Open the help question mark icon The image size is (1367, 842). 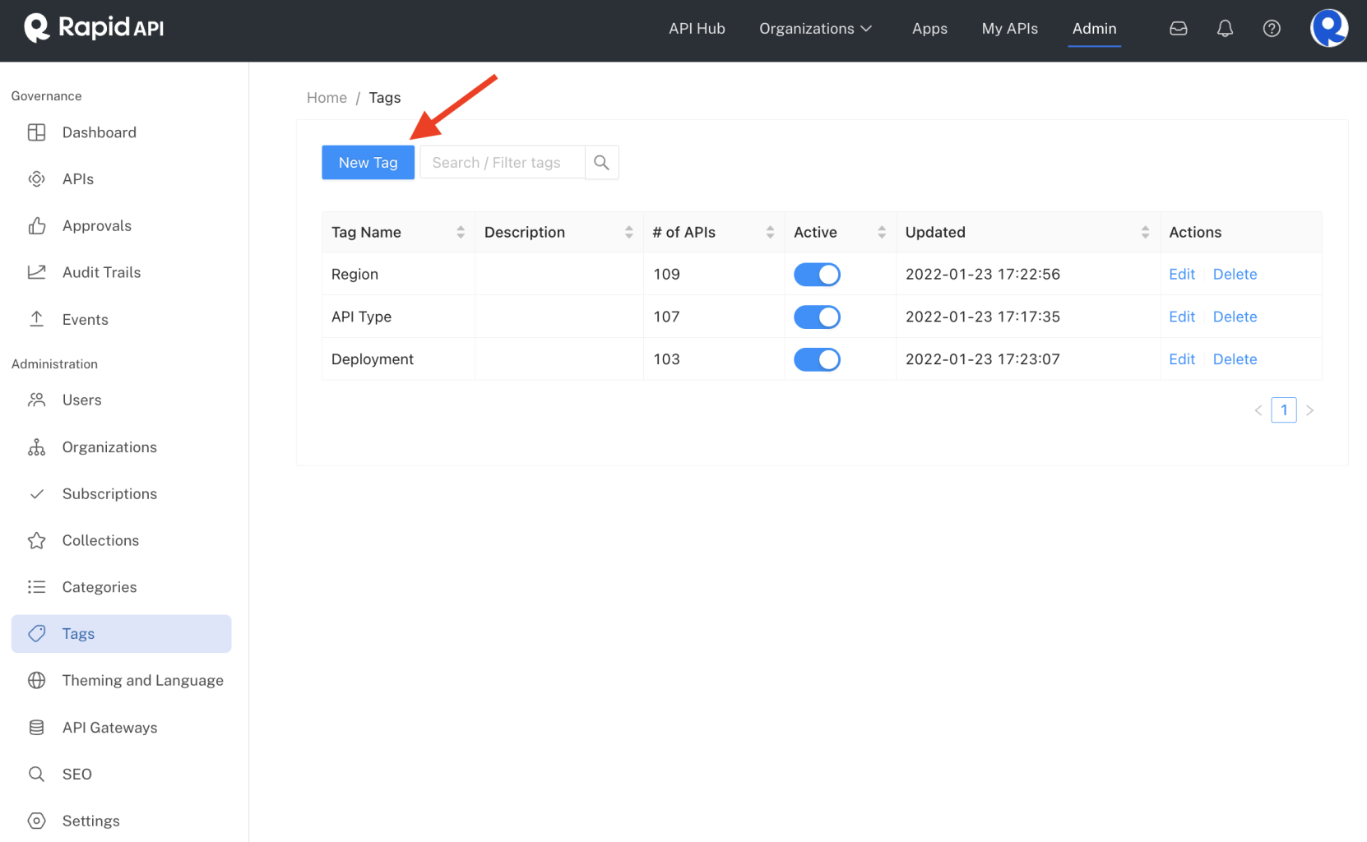(1272, 29)
